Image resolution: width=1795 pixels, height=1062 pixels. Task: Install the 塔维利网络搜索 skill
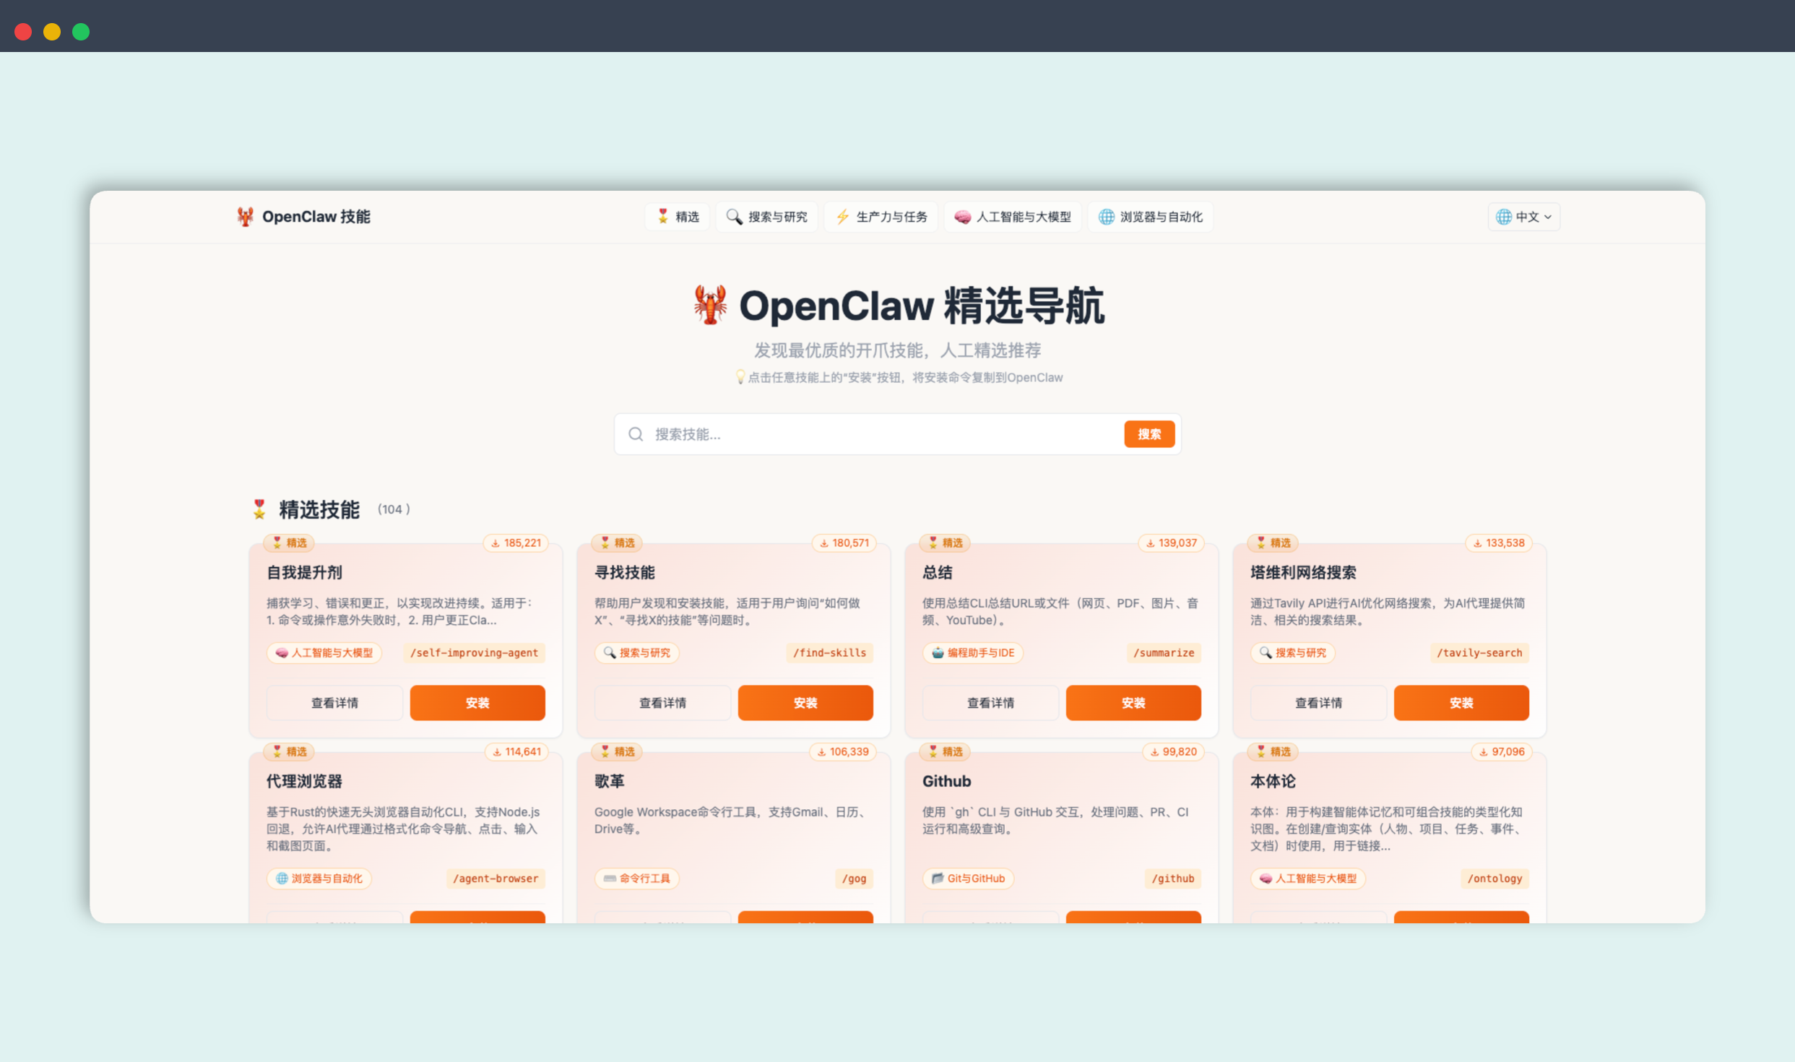click(1461, 702)
